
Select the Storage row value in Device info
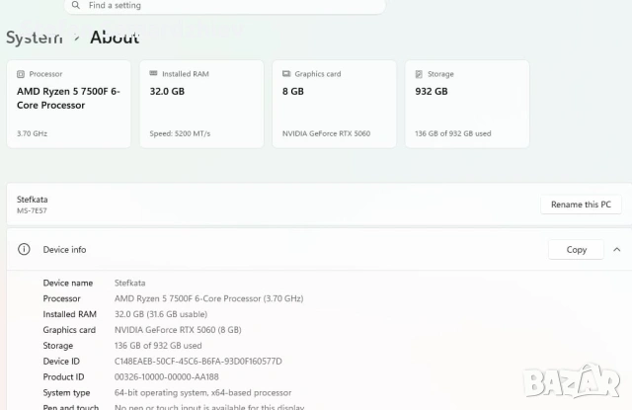(x=158, y=346)
